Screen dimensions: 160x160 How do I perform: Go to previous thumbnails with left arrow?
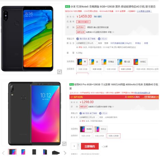3,153
